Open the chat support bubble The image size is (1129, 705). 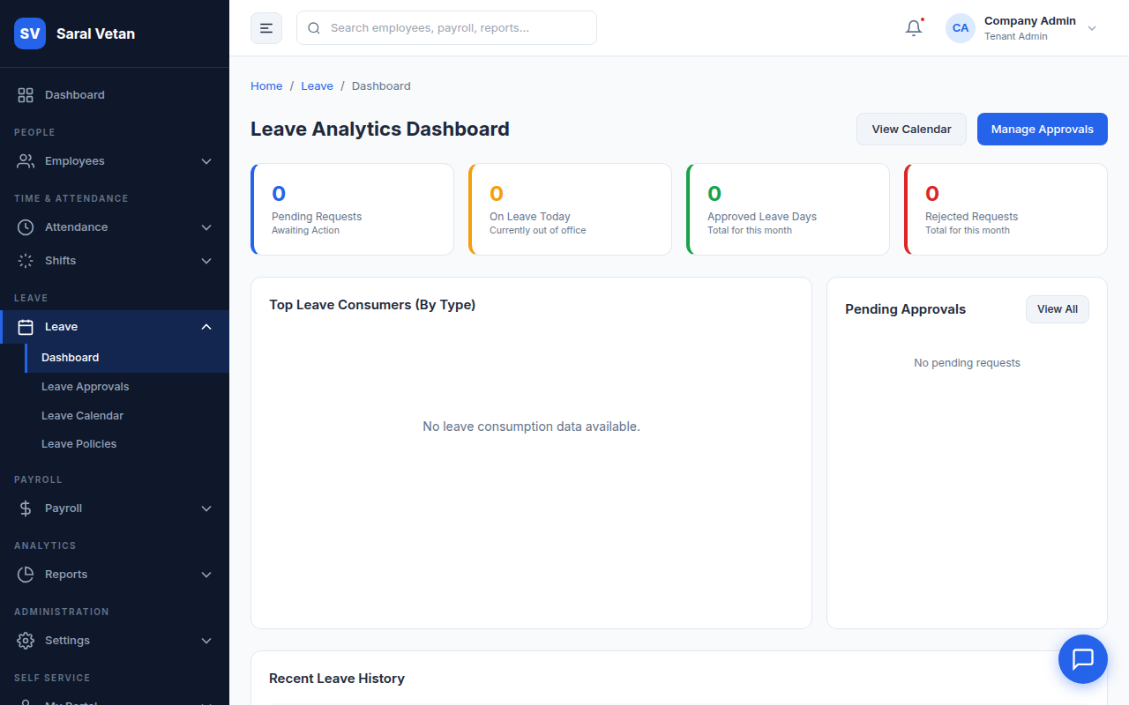(x=1082, y=659)
